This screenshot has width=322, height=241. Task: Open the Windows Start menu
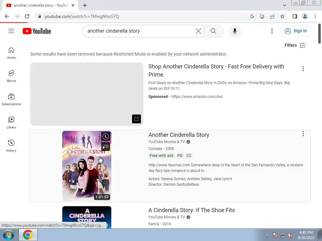click(x=8, y=235)
